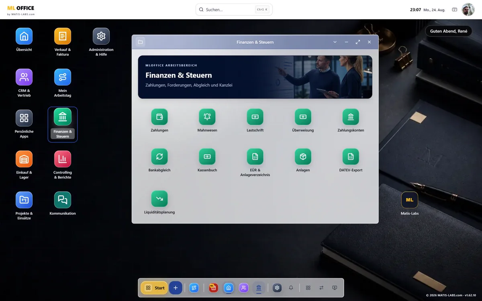This screenshot has width=482, height=301.
Task: Maximize the Finanzen & Steuern window
Action: pos(358,42)
